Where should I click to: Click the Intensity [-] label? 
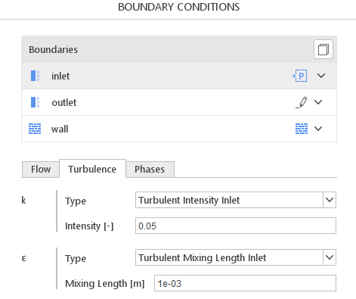(x=89, y=226)
